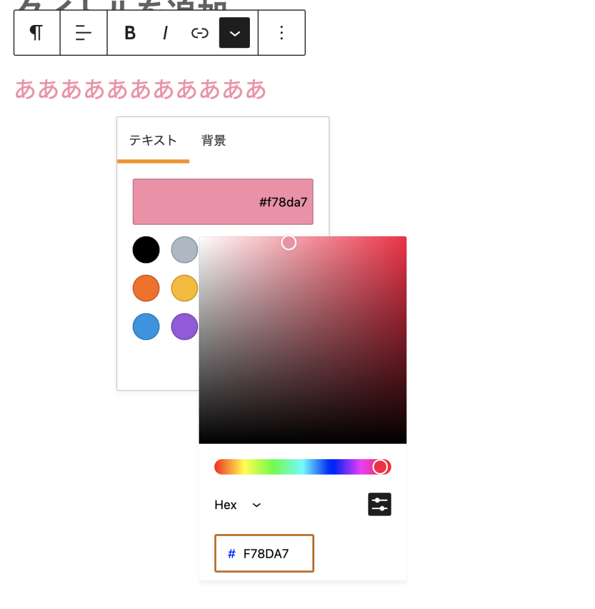Screen dimensions: 595x609
Task: Click the rainbow hue slider bar
Action: pos(297,467)
